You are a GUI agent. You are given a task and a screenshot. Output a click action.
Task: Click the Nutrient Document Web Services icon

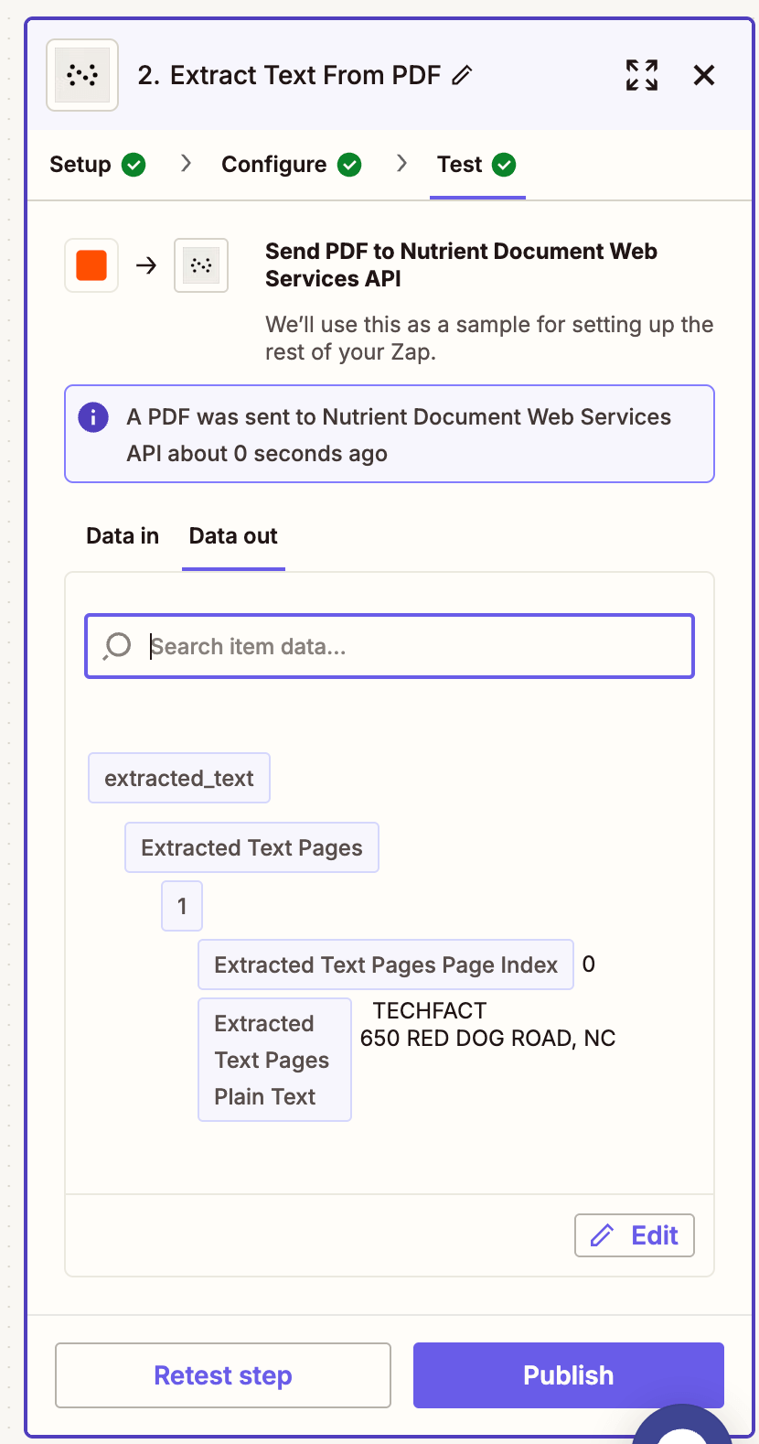click(200, 265)
